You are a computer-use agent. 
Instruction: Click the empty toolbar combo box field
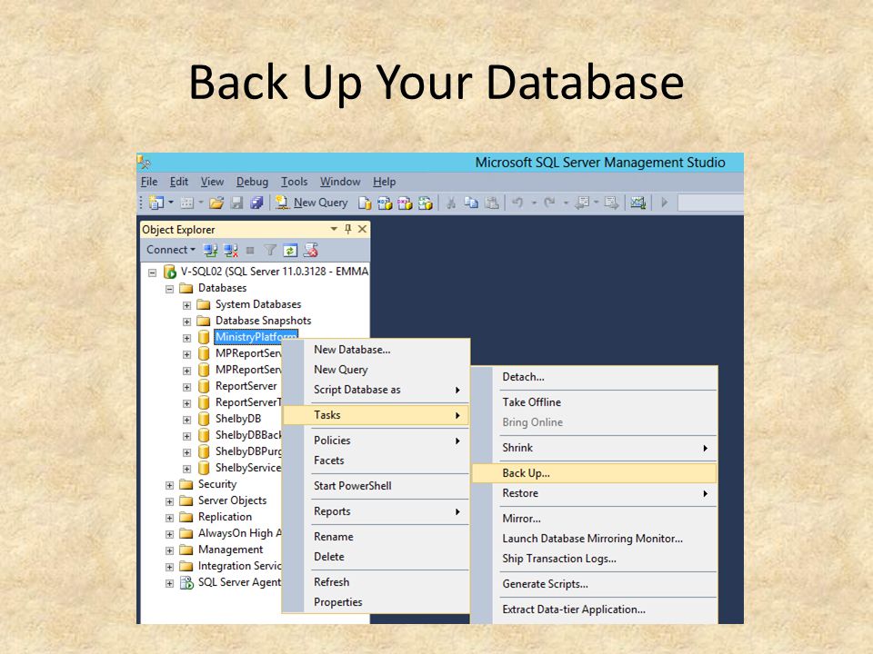tap(710, 203)
